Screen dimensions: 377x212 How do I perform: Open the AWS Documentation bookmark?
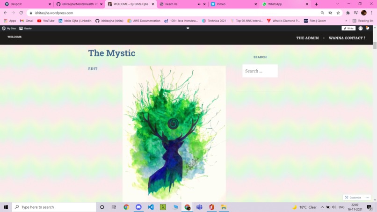point(144,21)
